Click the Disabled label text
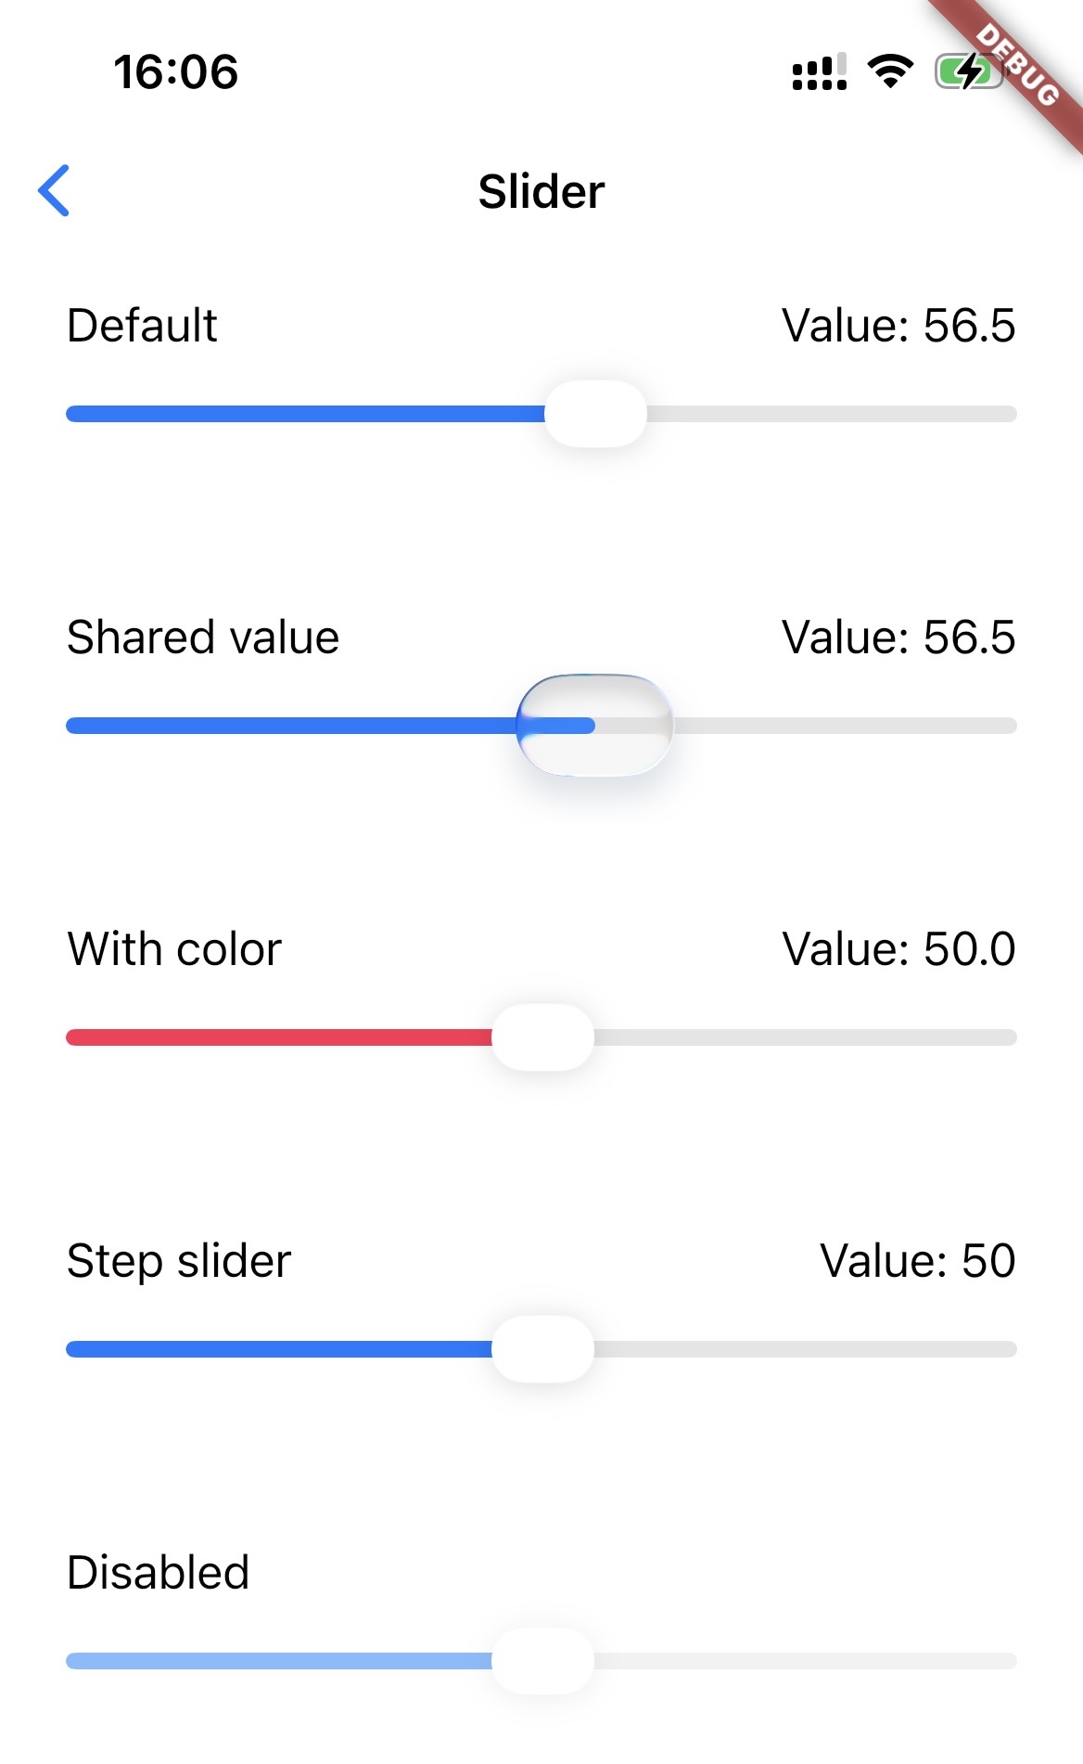Viewport: 1083px width, 1764px height. [158, 1570]
